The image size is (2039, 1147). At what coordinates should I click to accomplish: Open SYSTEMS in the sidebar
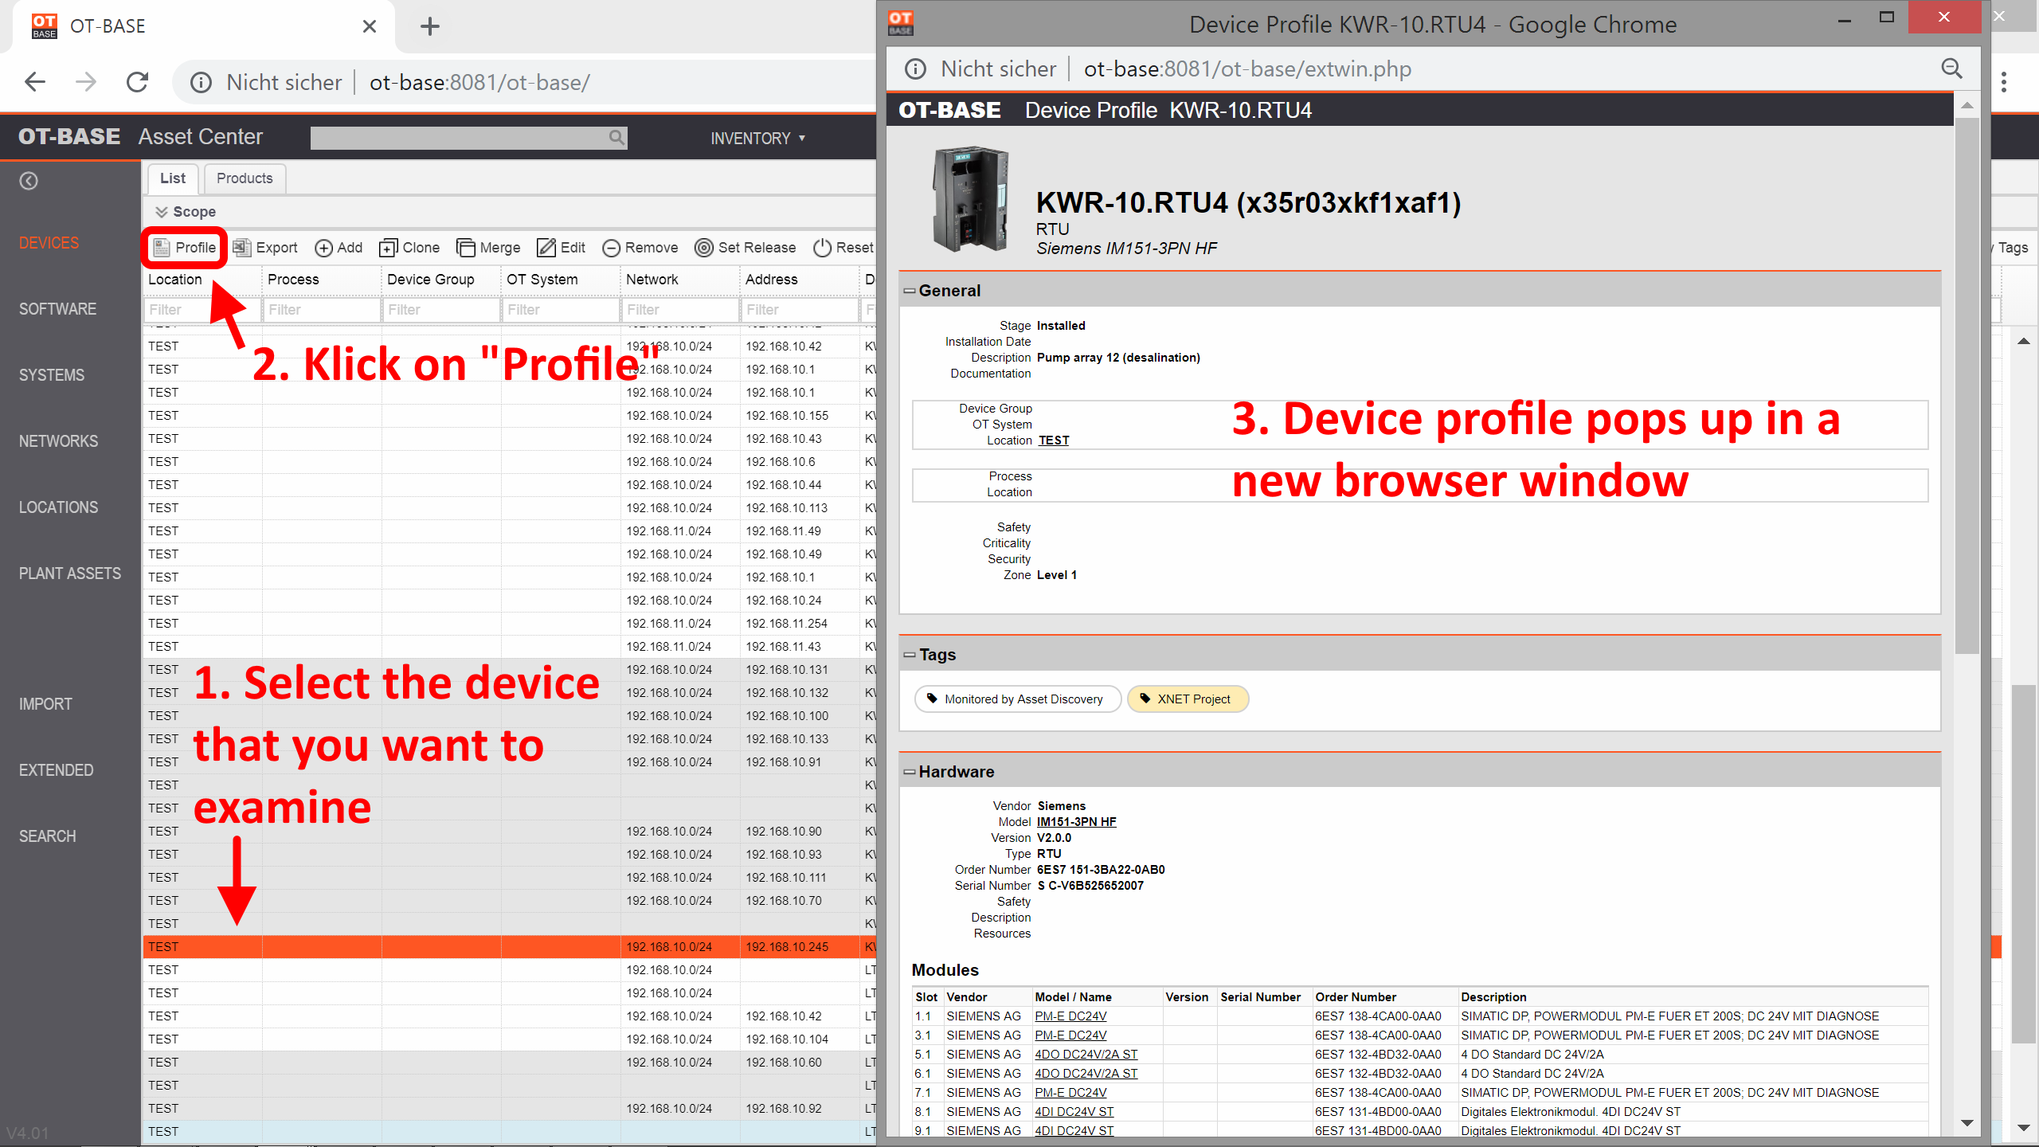tap(52, 375)
